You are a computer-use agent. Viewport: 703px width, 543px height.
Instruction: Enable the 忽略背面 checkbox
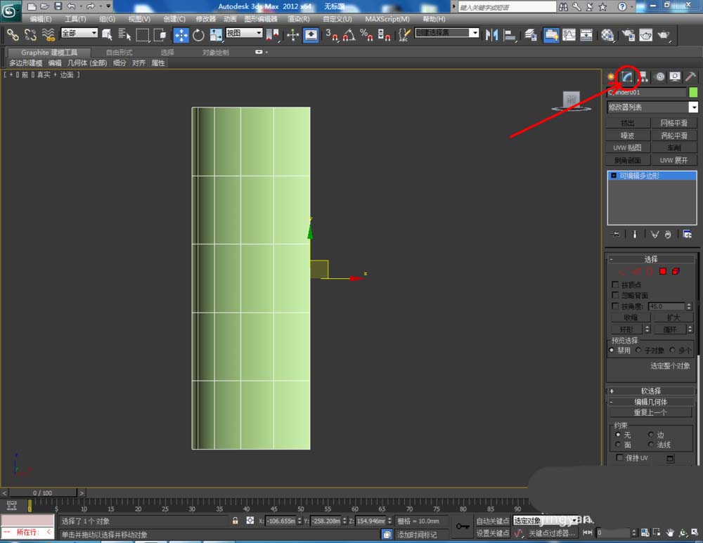616,296
